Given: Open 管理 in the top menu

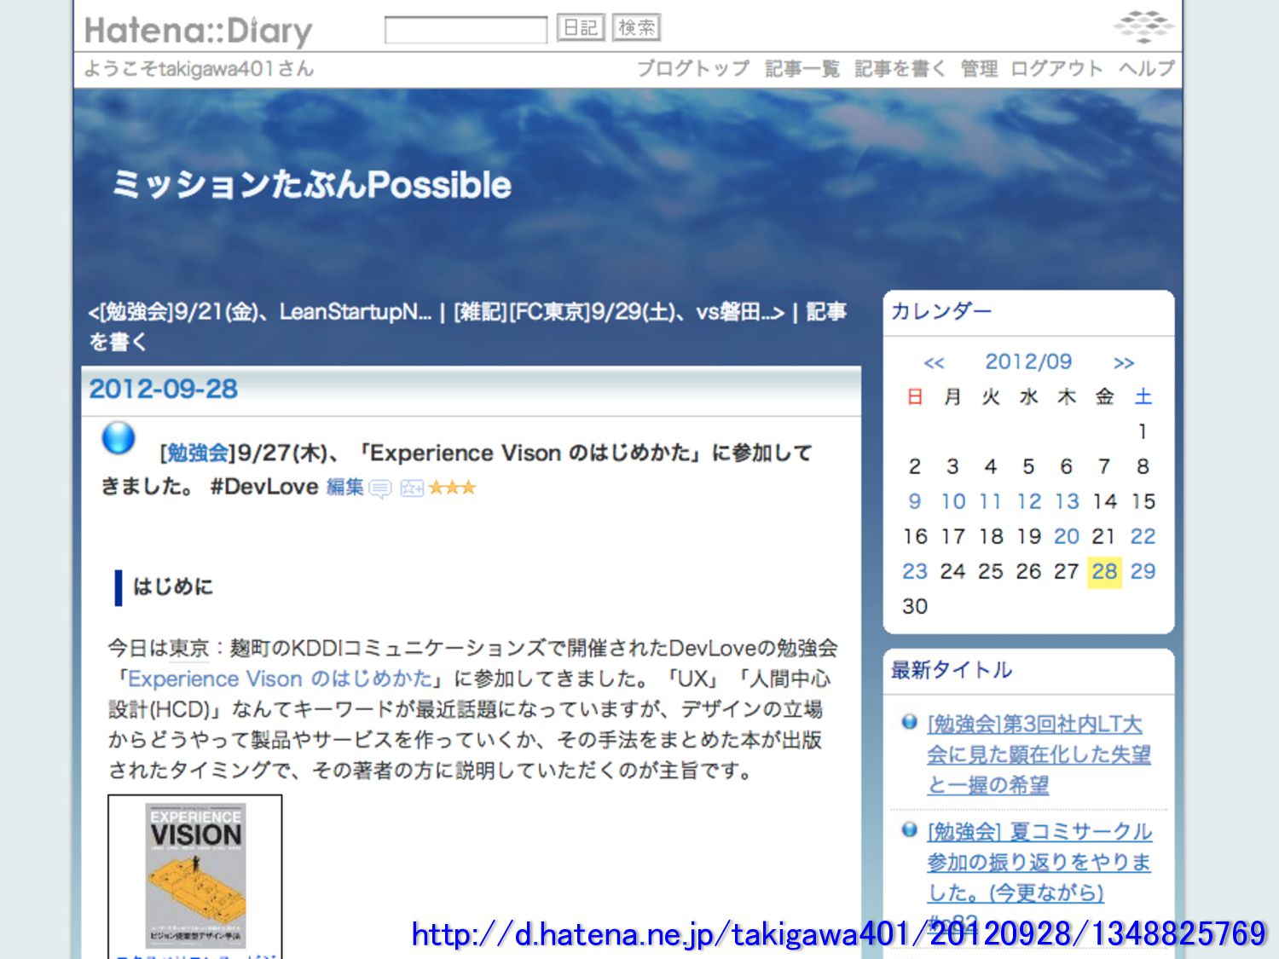Looking at the screenshot, I should pyautogui.click(x=979, y=68).
